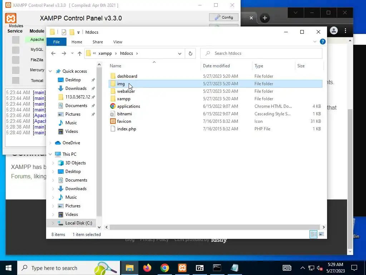Image resolution: width=366 pixels, height=275 pixels.
Task: Toggle the FileZilla service checkbox
Action: pos(16,60)
